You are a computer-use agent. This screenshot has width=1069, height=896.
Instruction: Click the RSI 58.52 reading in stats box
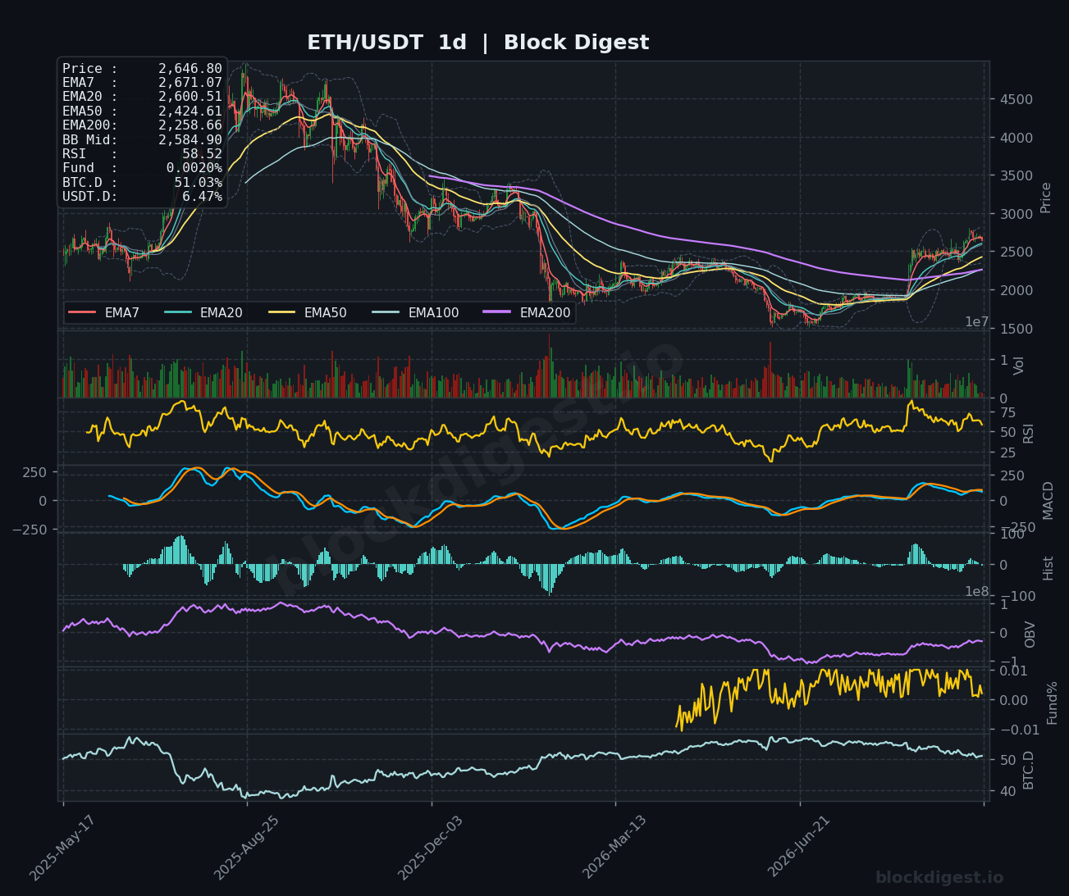click(142, 154)
